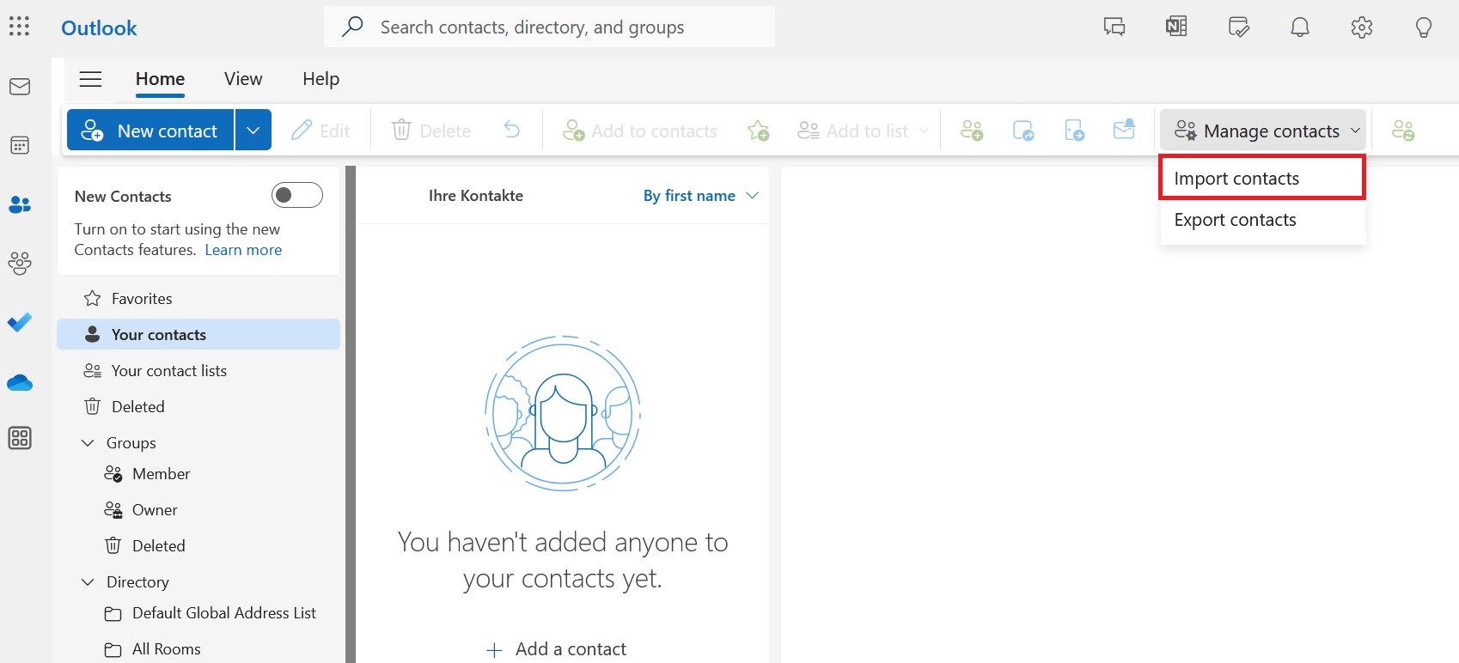Open Mail from the left sidebar
The height and width of the screenshot is (663, 1459).
[x=20, y=87]
